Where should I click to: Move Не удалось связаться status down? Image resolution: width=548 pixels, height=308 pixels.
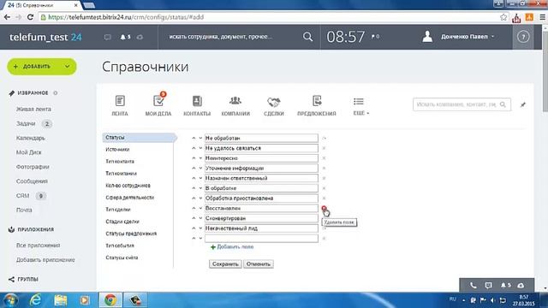200,148
